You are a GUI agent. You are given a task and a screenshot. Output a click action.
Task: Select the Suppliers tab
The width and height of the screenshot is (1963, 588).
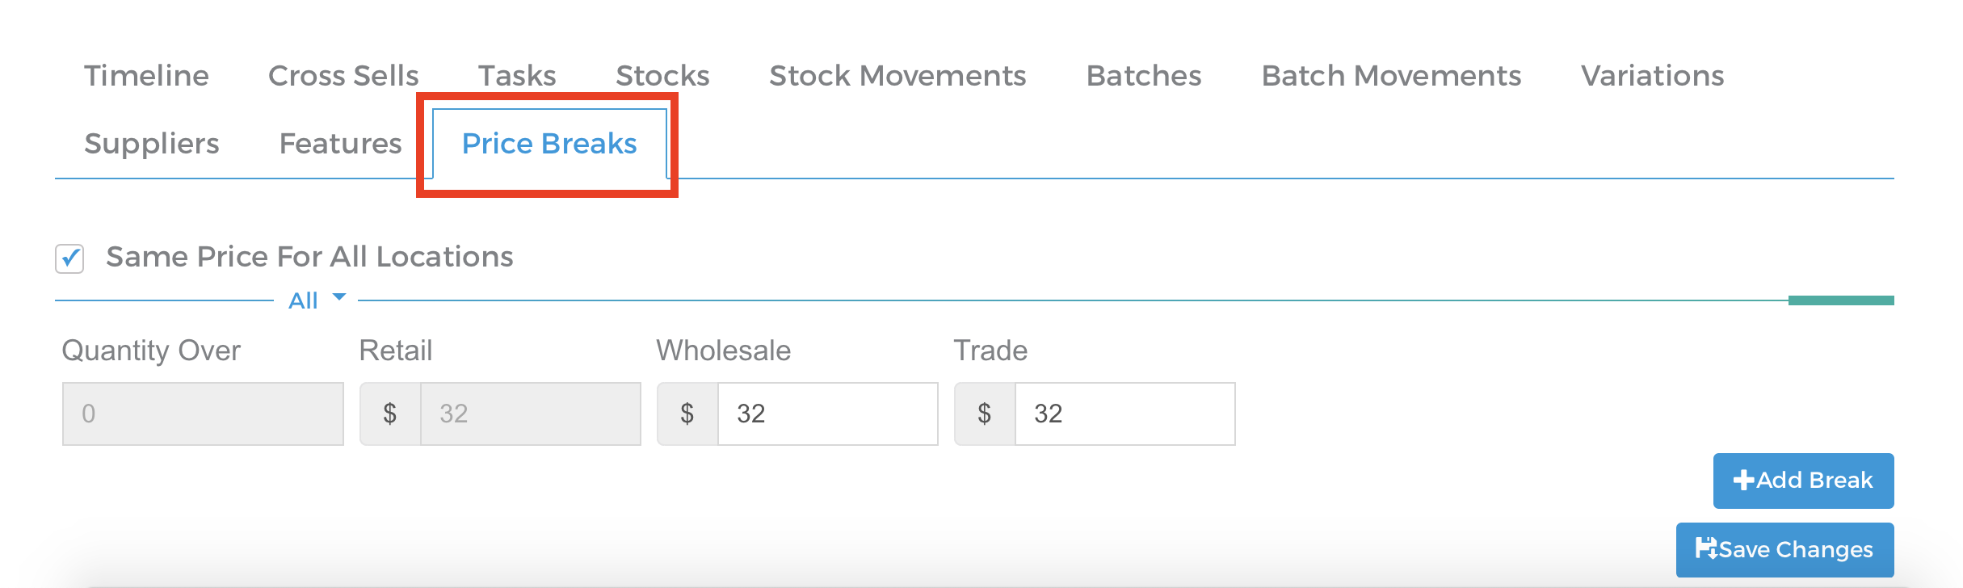pyautogui.click(x=152, y=143)
